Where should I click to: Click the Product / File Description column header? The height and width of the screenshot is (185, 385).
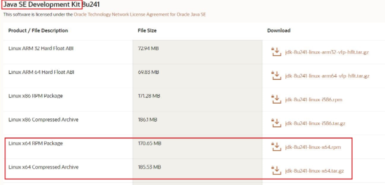38,30
